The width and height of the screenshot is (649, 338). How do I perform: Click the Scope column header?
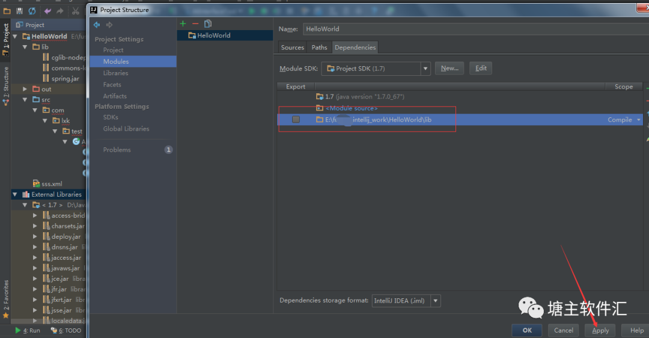(623, 87)
